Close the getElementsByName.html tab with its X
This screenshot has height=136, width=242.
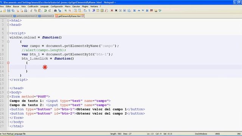click(x=82, y=16)
